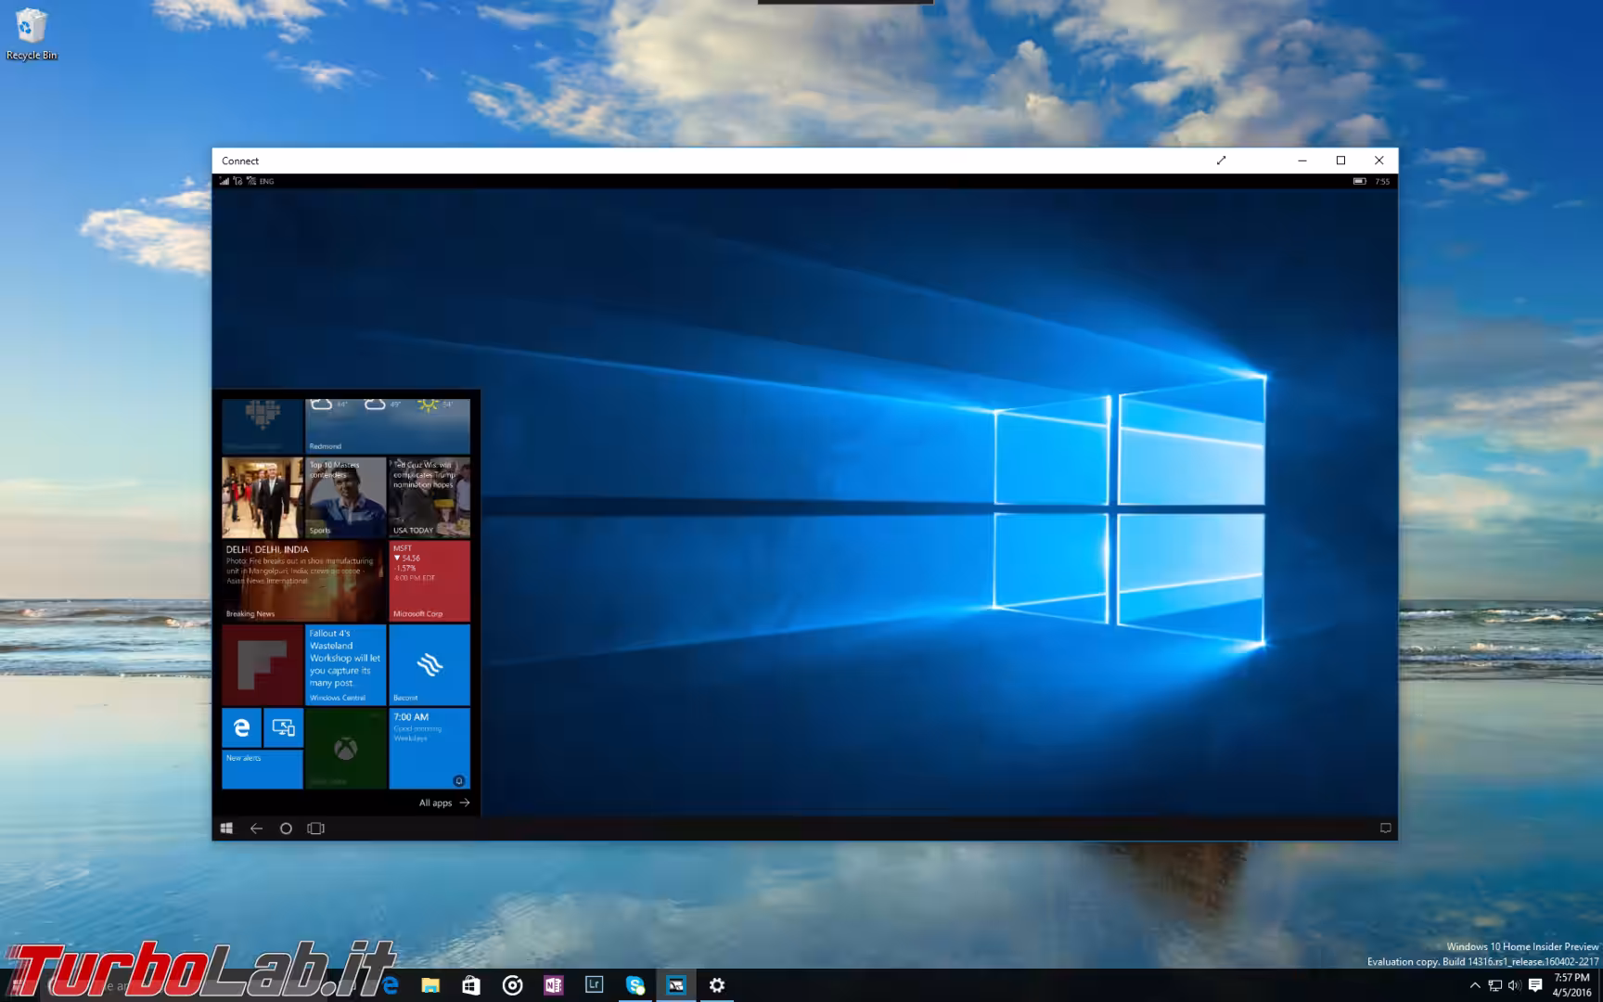Open the Windows Store from the taskbar
This screenshot has height=1002, width=1603.
471,985
